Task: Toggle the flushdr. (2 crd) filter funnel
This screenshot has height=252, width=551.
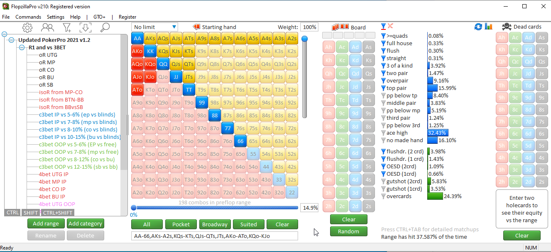Action: coord(383,151)
